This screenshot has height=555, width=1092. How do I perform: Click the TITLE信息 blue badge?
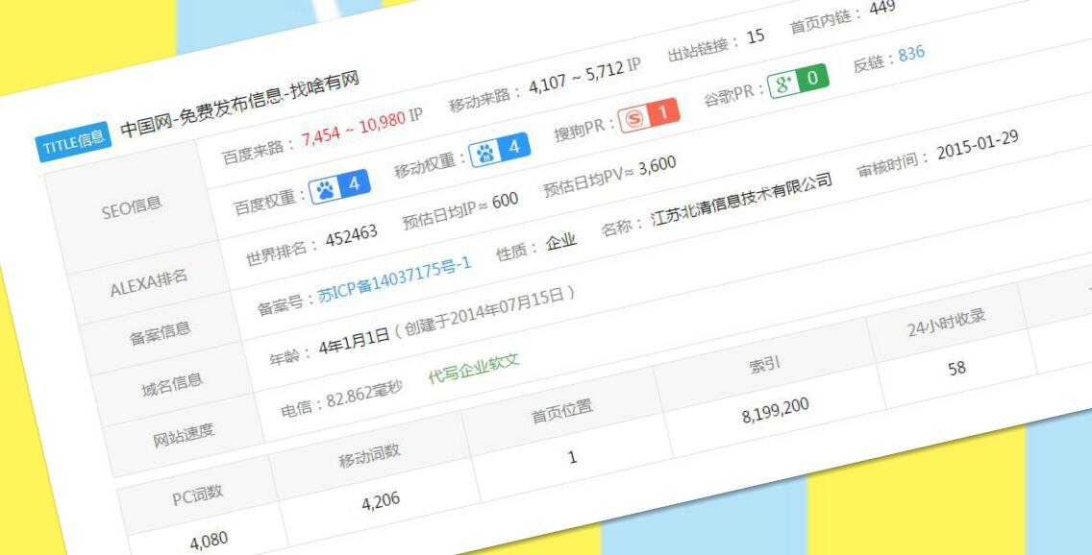coord(73,142)
